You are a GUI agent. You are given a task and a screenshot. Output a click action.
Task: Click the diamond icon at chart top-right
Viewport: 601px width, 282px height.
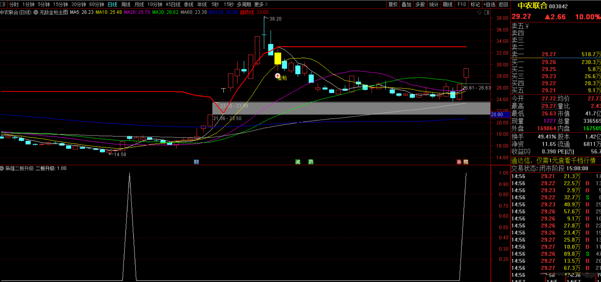[x=480, y=12]
